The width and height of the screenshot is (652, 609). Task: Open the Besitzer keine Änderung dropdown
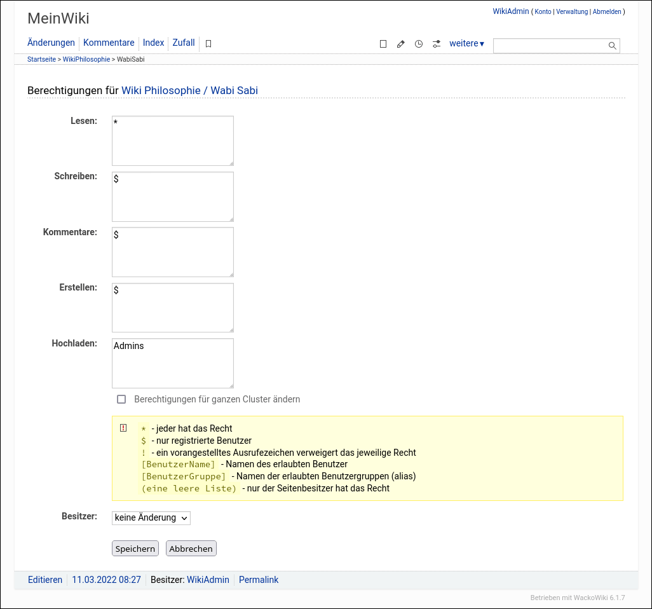point(151,517)
